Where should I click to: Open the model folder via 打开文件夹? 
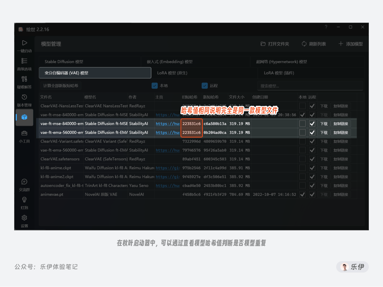(275, 44)
